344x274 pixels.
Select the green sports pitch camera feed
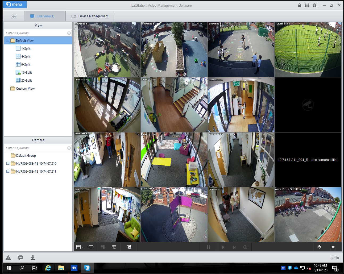[308, 50]
